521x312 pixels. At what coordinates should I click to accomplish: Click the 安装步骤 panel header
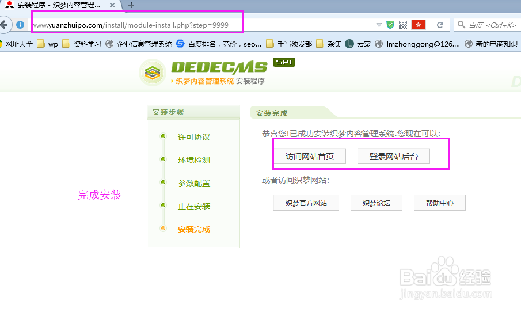tap(193, 112)
